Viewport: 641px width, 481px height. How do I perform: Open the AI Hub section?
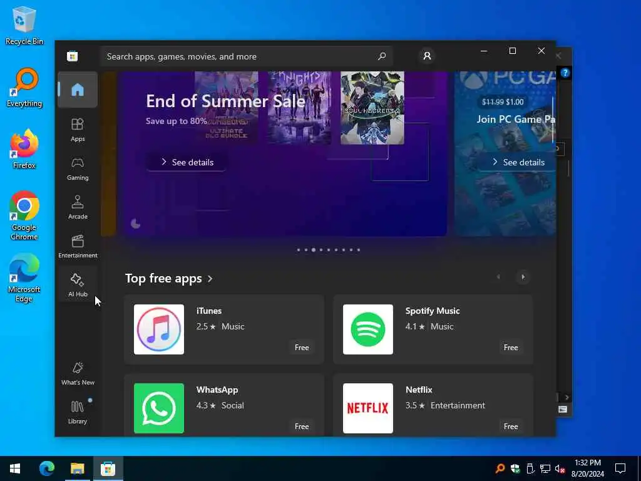point(78,285)
